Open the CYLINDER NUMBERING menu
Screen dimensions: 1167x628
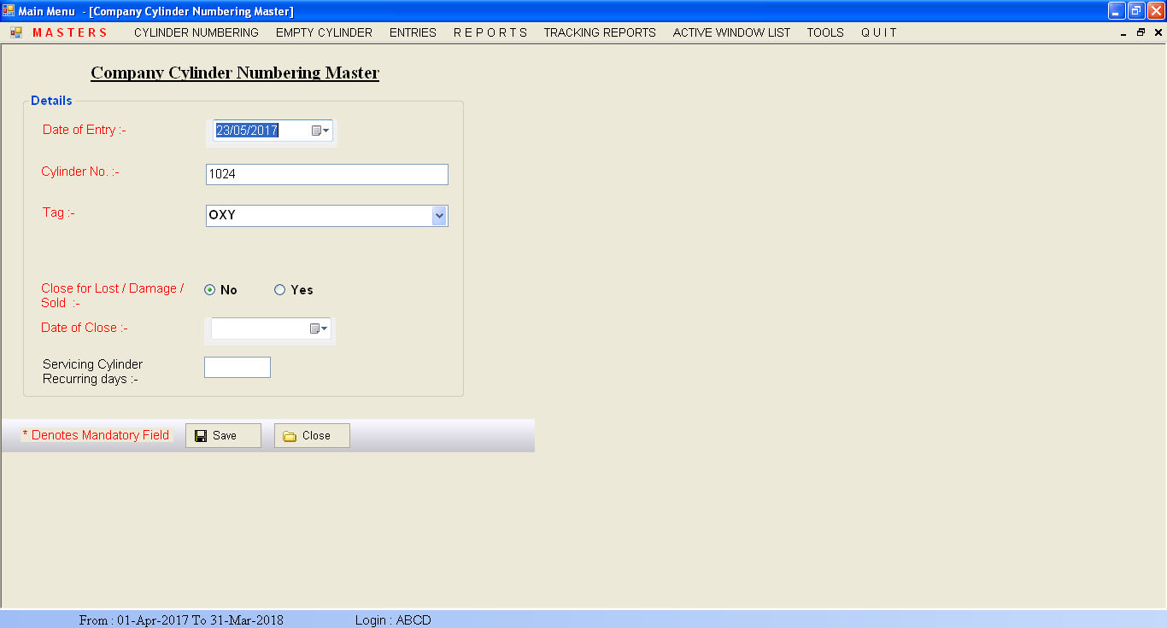tap(196, 32)
